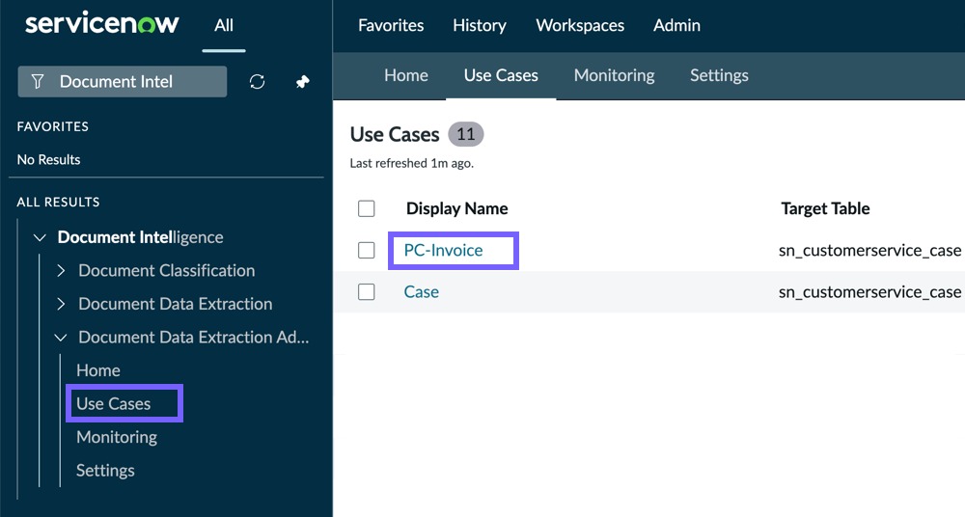Open the History menu

[x=480, y=25]
